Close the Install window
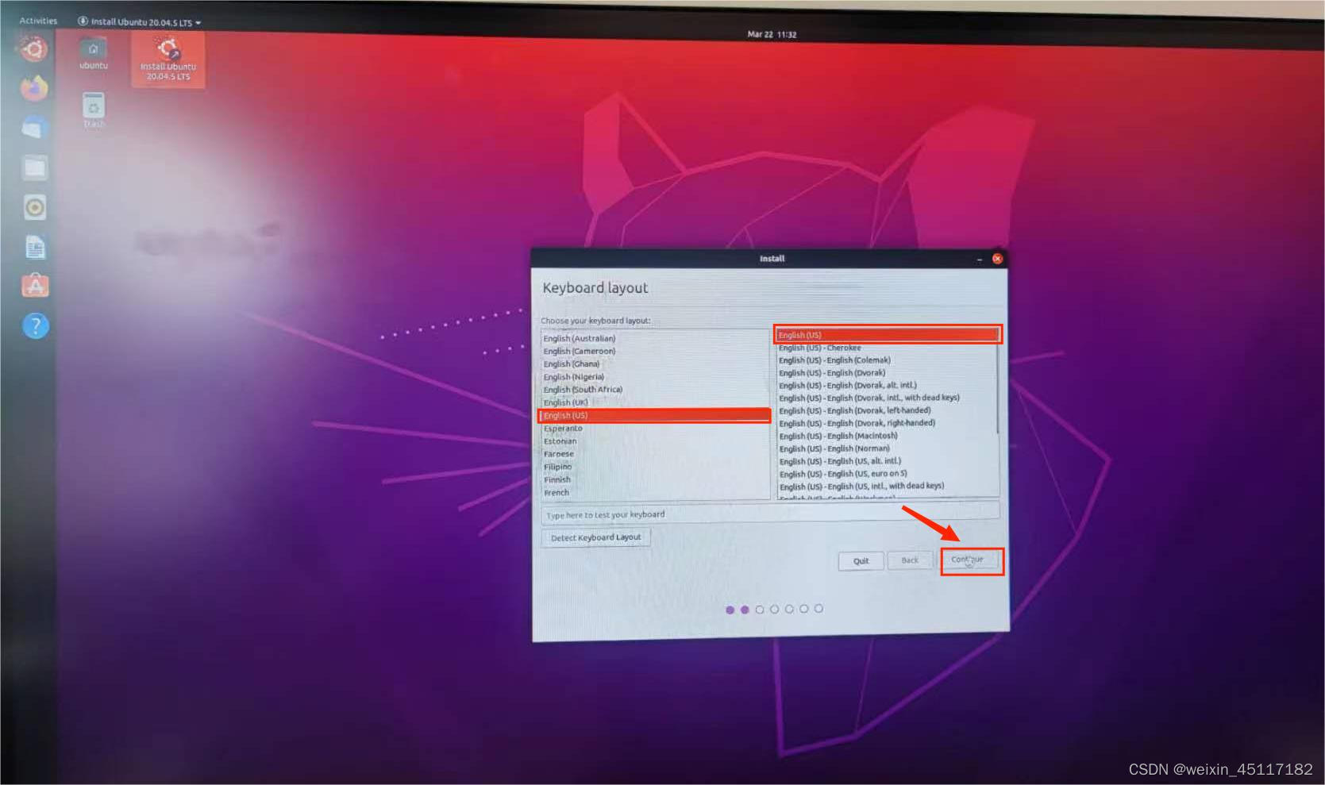This screenshot has height=785, width=1325. (x=997, y=259)
